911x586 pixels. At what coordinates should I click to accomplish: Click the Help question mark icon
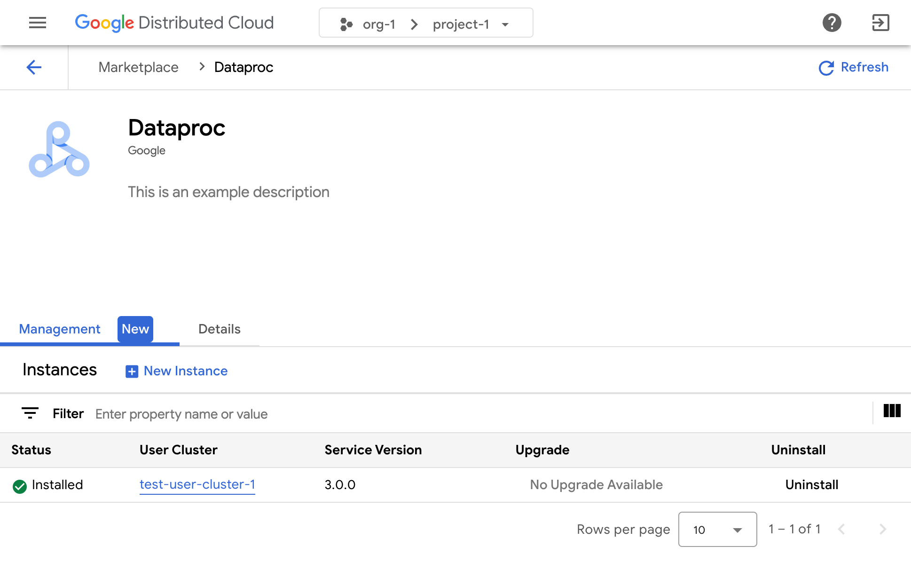pyautogui.click(x=832, y=22)
